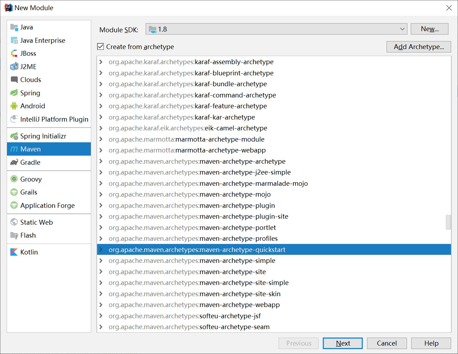Click the Flash folder icon
Image resolution: width=458 pixels, height=354 pixels.
14,235
